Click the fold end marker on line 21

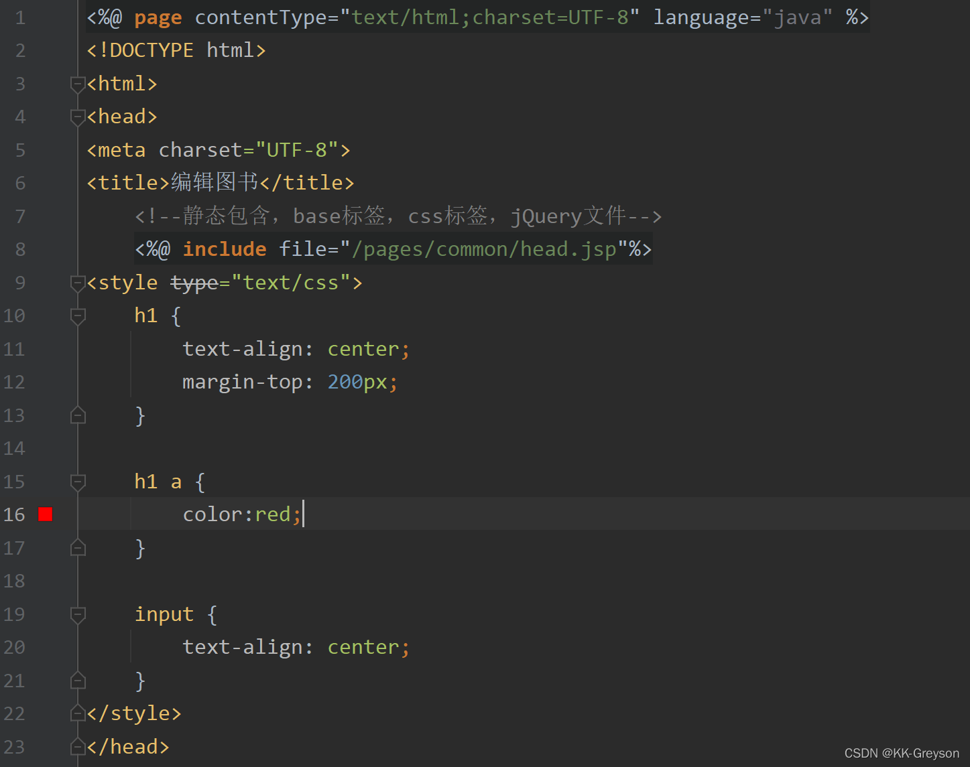click(78, 681)
